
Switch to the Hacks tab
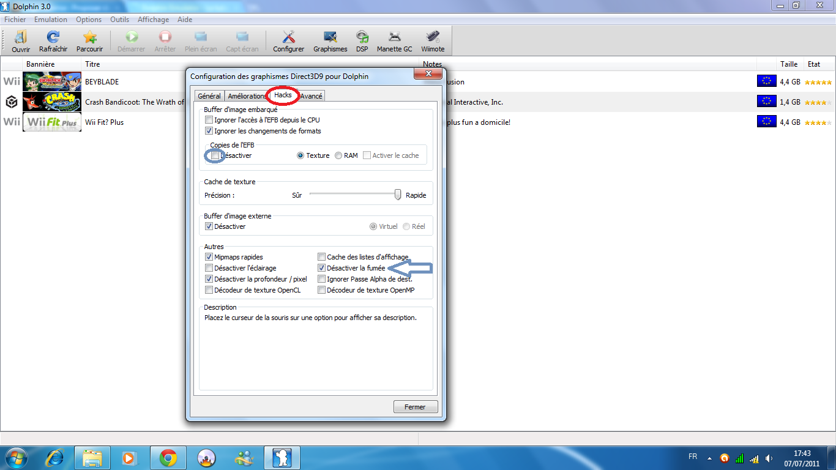pos(283,95)
